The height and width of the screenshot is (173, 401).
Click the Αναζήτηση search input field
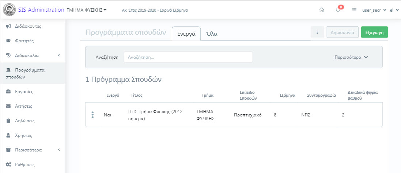pos(188,57)
